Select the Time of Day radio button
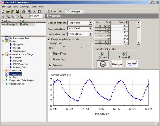Image resolution: width=160 pixels, height=126 pixels. [x=51, y=59]
